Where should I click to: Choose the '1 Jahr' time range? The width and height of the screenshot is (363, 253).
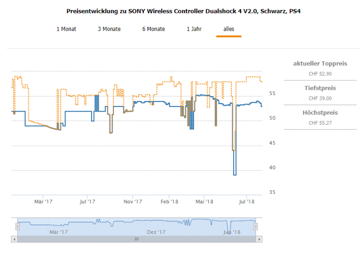(194, 29)
